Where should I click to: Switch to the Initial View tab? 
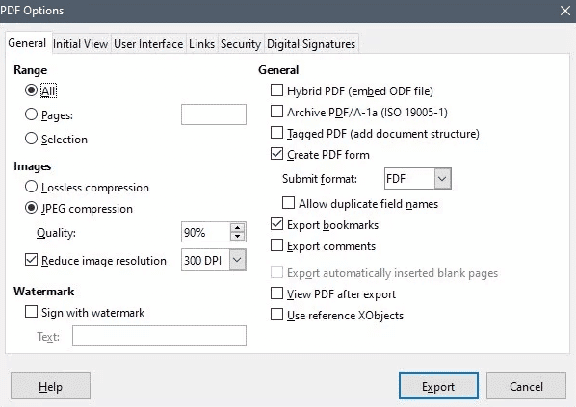pyautogui.click(x=81, y=44)
